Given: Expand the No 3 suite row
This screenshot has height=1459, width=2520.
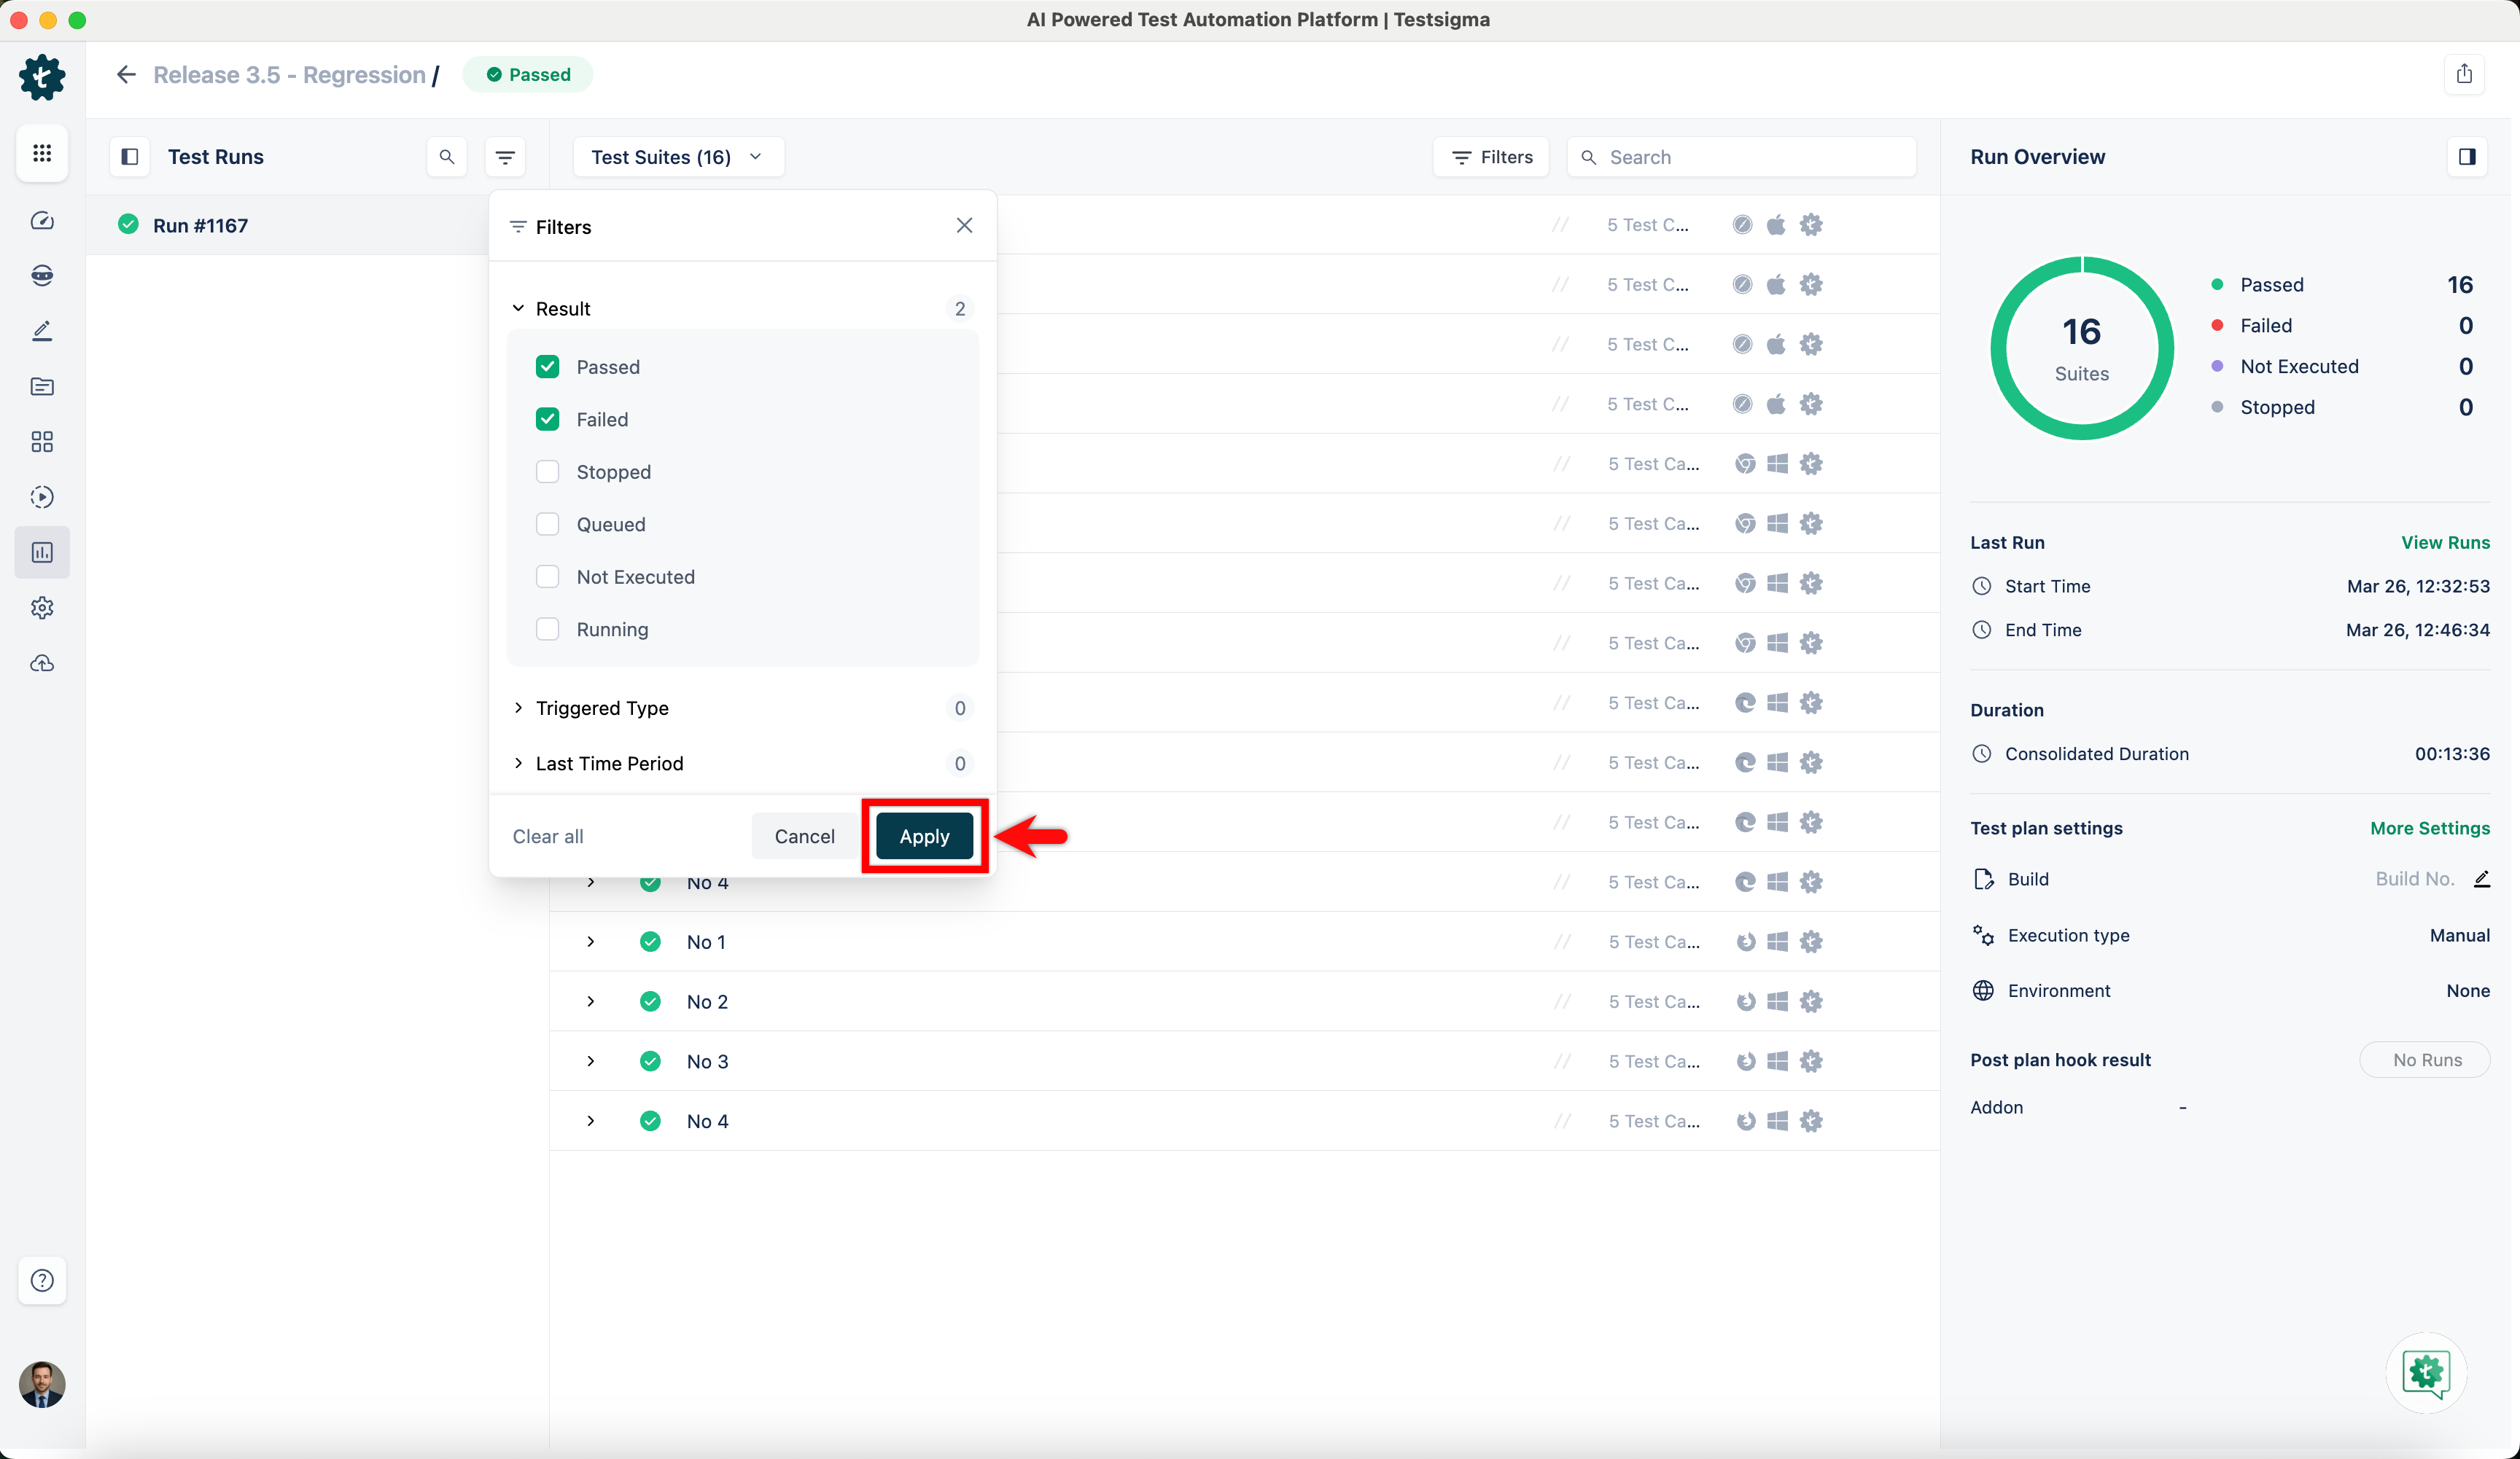Looking at the screenshot, I should (591, 1061).
